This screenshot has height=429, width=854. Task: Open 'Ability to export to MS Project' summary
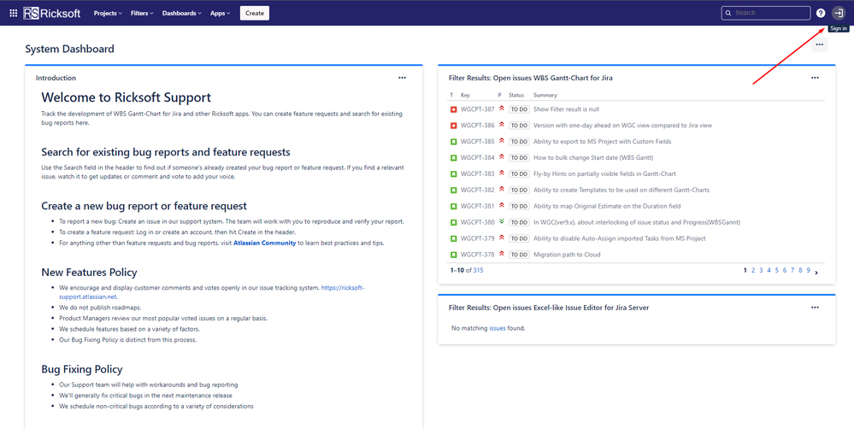[603, 142]
